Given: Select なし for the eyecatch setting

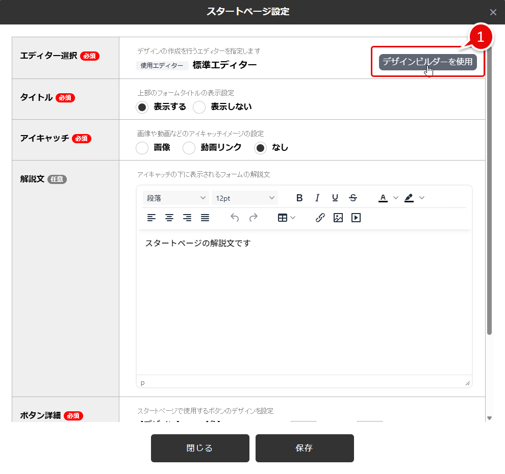Looking at the screenshot, I should click(x=260, y=148).
